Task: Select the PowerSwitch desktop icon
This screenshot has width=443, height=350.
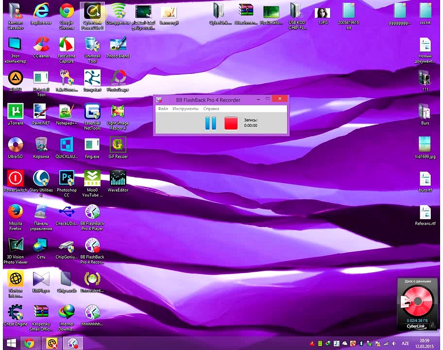Action: point(16,181)
